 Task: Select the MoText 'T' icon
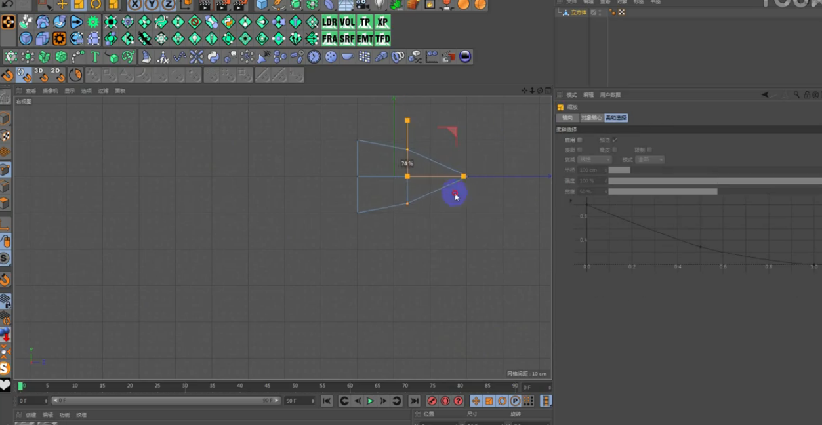[x=95, y=57]
